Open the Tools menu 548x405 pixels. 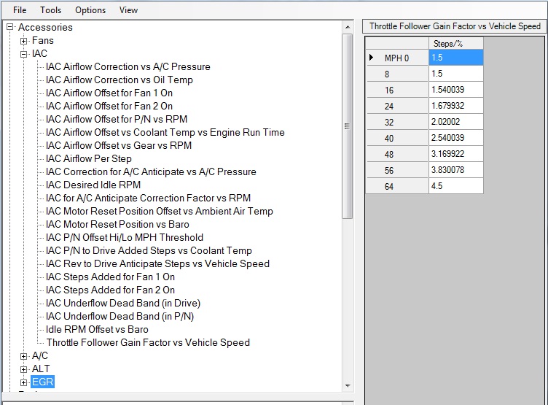pyautogui.click(x=50, y=10)
